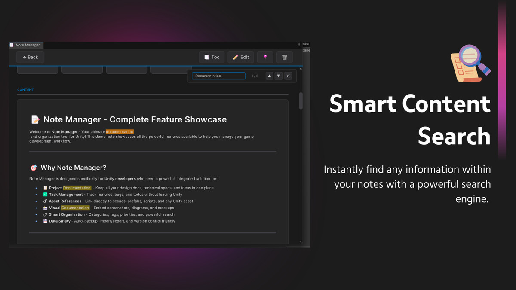Click the 'Note Manager - Complete Feature Showcase' title
This screenshot has width=516, height=290.
tap(135, 119)
